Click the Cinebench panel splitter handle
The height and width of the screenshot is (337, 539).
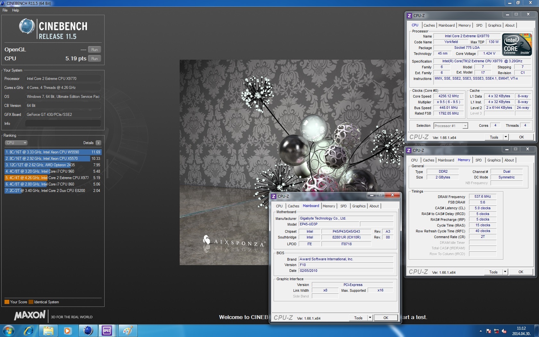(107, 168)
